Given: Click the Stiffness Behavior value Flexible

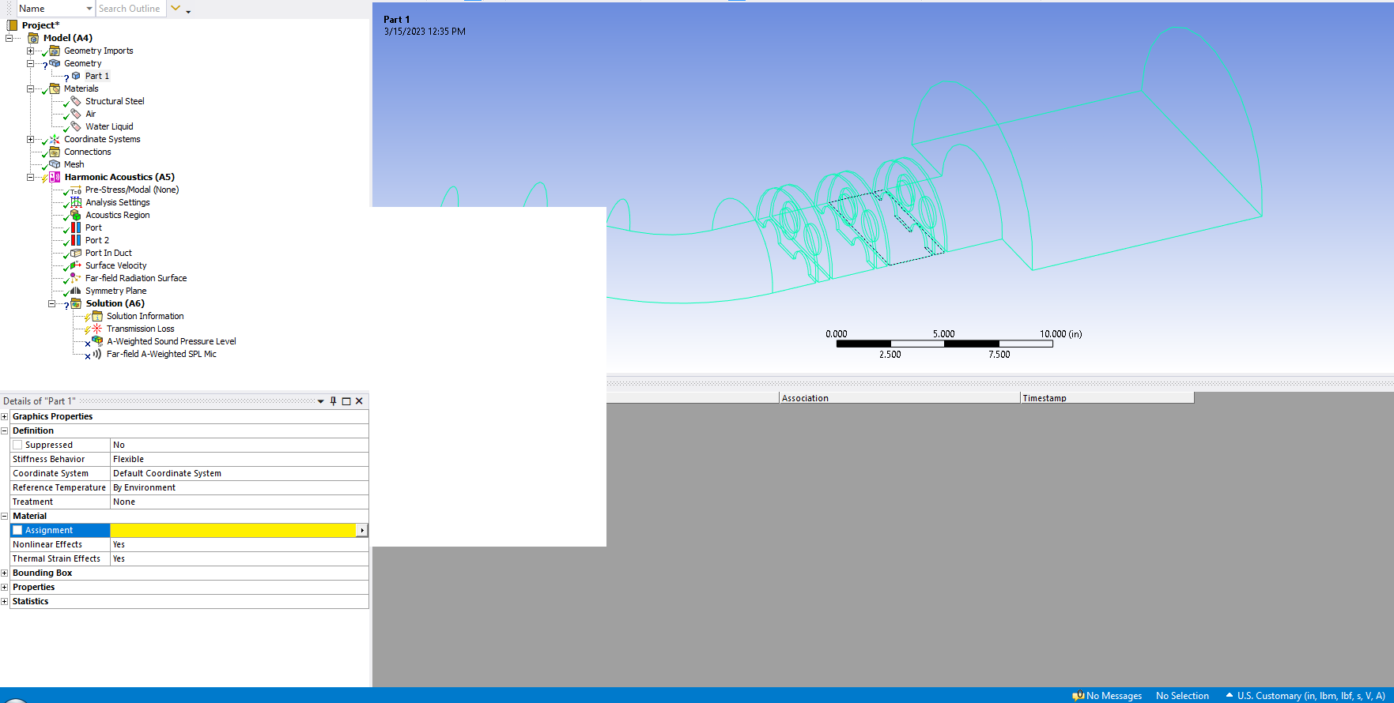Looking at the screenshot, I should [x=128, y=459].
